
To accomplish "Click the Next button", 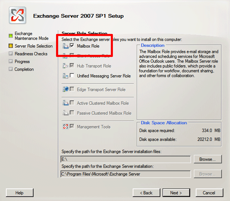I will click(x=176, y=193).
